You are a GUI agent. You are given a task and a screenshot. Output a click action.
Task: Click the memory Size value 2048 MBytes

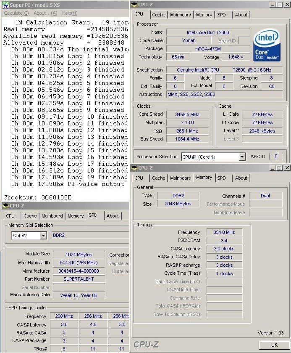178,204
